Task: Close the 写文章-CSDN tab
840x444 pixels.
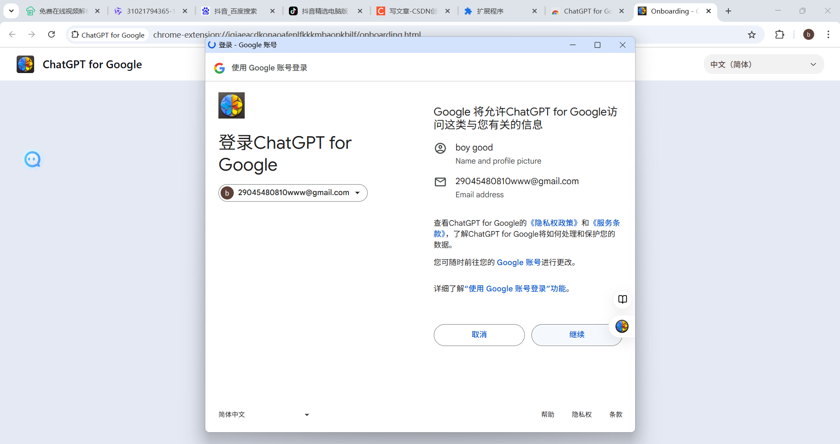Action: [447, 11]
